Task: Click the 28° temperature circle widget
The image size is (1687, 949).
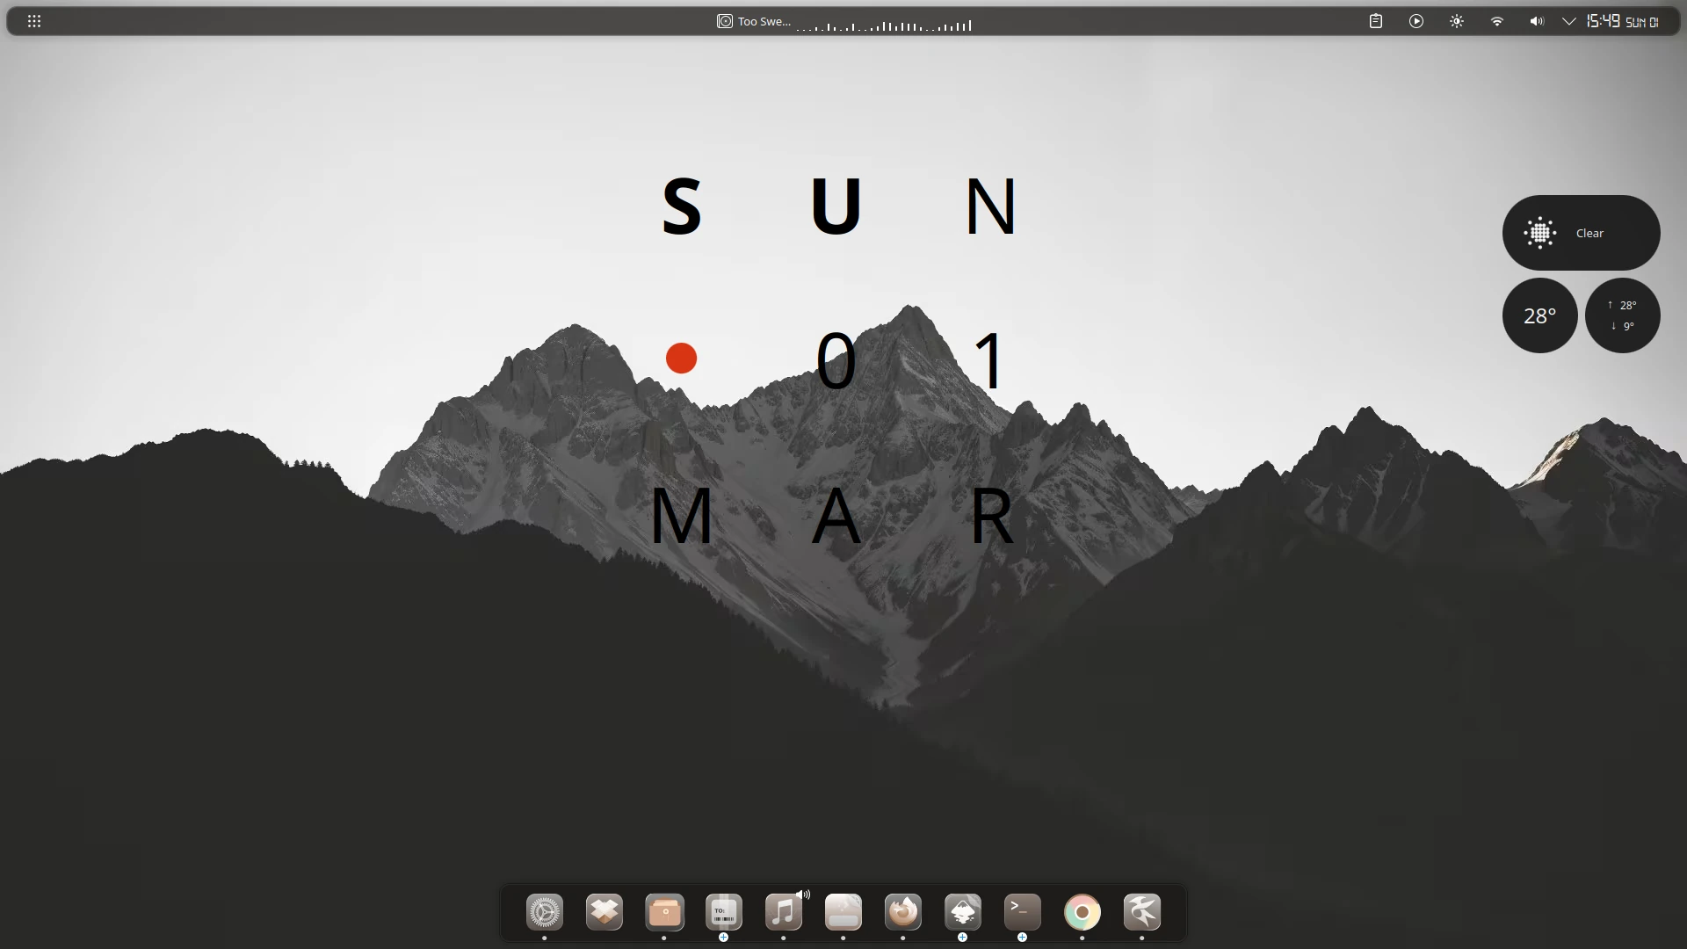Action: [x=1540, y=315]
